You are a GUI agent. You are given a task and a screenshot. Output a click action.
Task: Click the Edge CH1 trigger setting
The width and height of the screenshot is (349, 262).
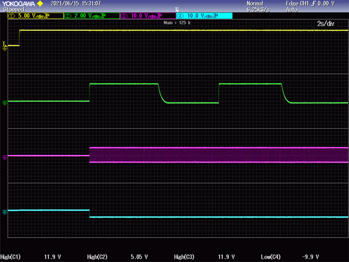tap(310, 4)
